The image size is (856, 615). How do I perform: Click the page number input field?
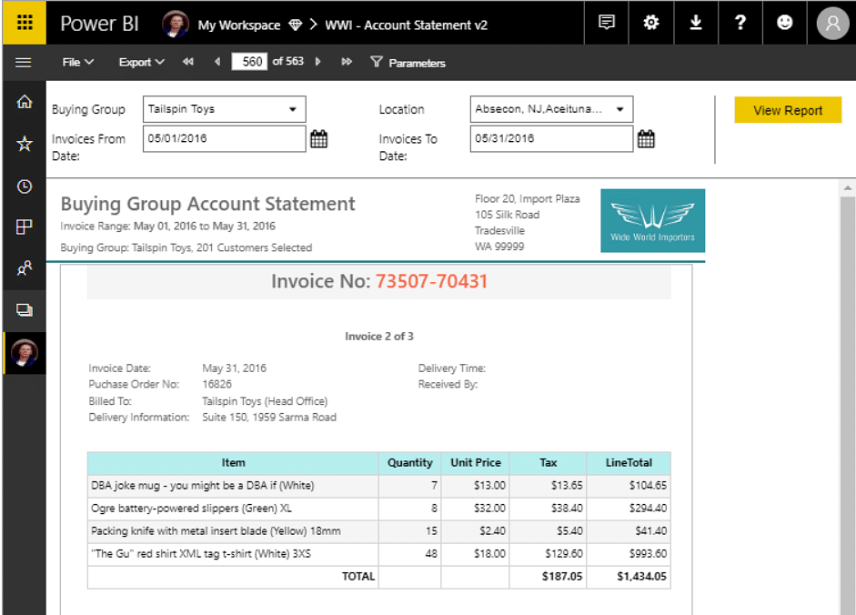click(x=249, y=62)
